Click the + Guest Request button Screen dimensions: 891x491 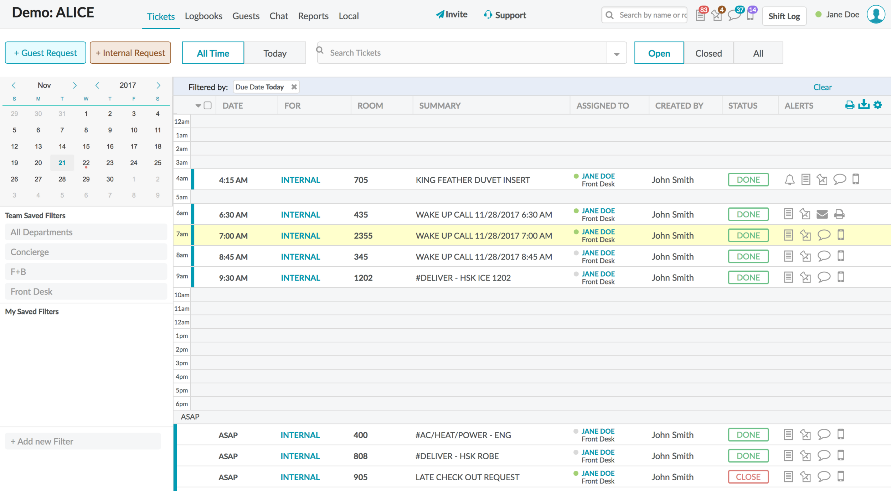pos(46,53)
